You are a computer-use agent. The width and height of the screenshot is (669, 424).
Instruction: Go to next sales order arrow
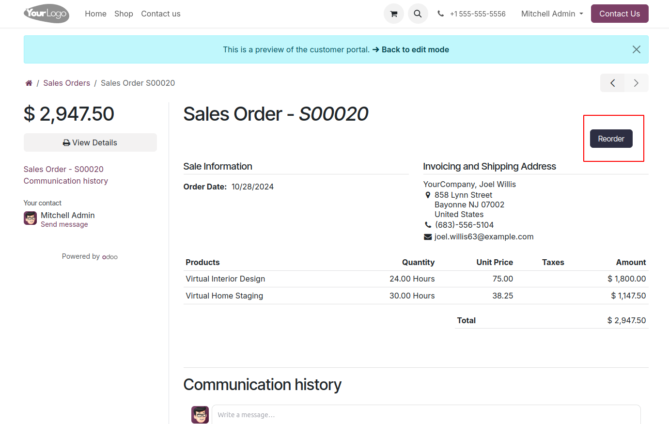(636, 83)
